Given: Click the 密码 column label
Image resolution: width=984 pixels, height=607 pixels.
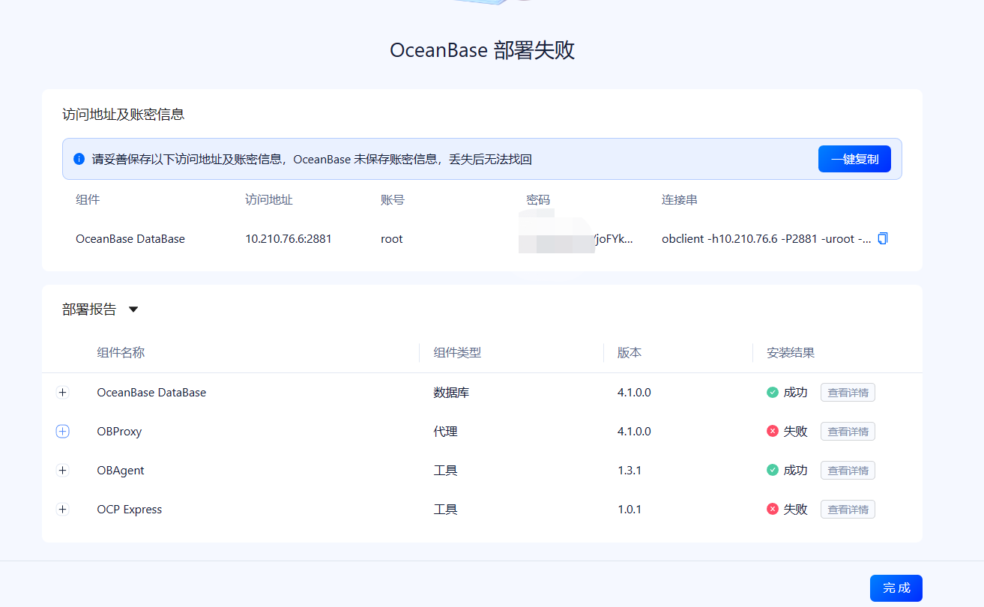Looking at the screenshot, I should coord(538,200).
